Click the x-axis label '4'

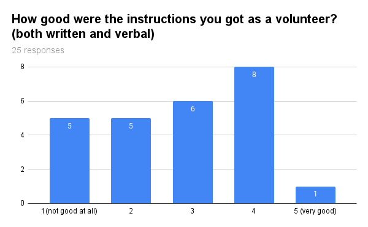[x=253, y=211]
